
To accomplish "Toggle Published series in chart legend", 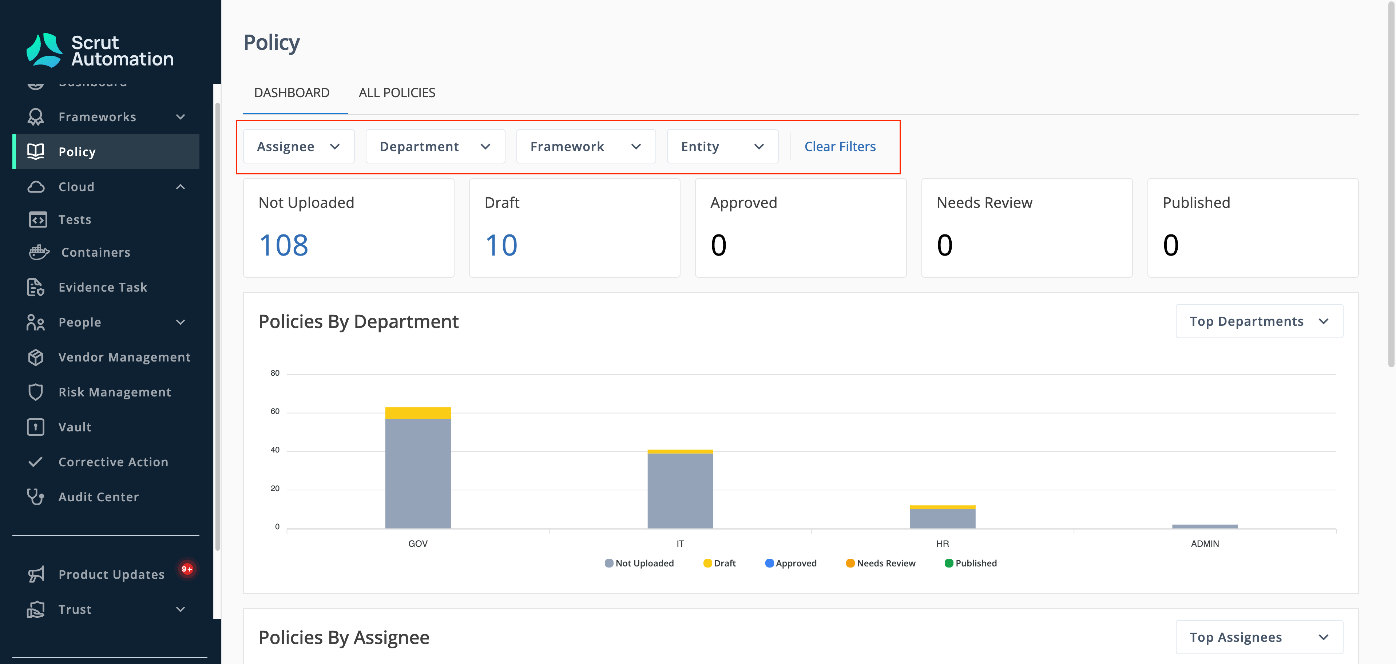I will click(x=971, y=563).
